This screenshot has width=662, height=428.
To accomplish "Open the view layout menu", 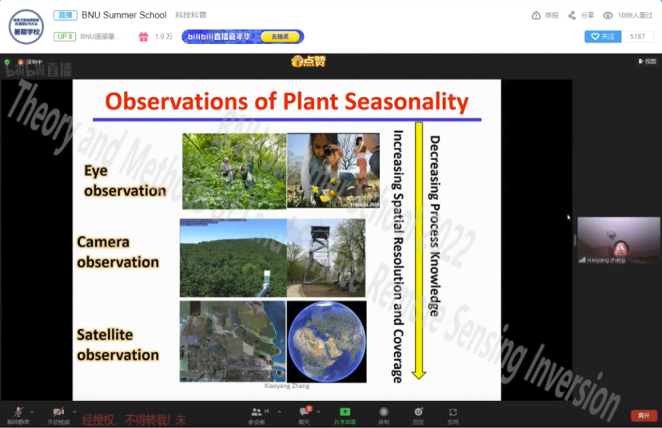I will 647,62.
